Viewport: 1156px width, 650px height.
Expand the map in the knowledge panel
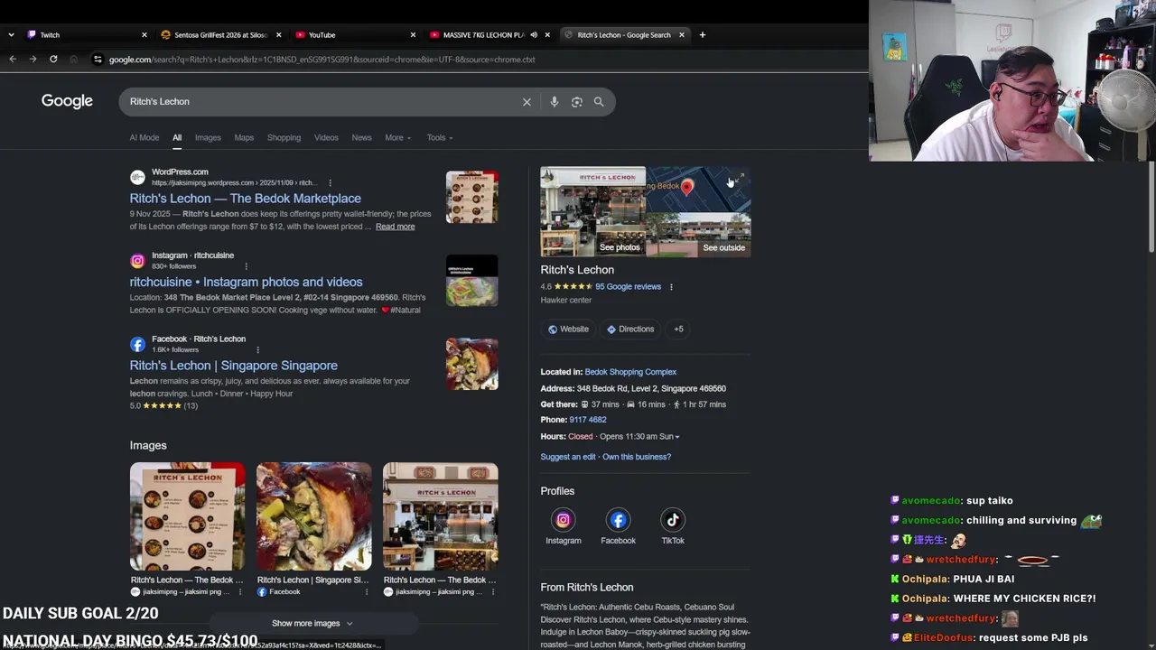tap(739, 179)
